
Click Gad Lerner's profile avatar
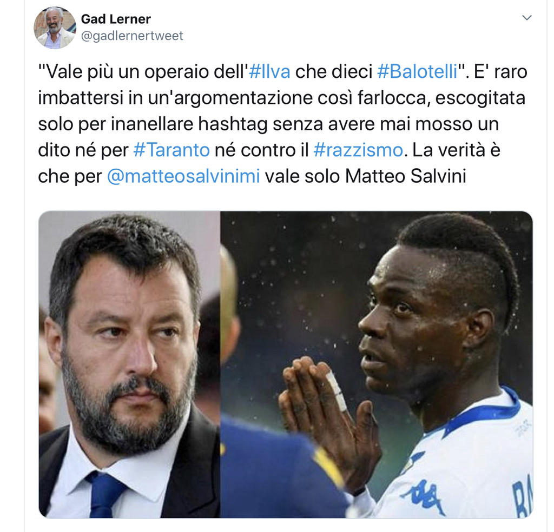[55, 28]
